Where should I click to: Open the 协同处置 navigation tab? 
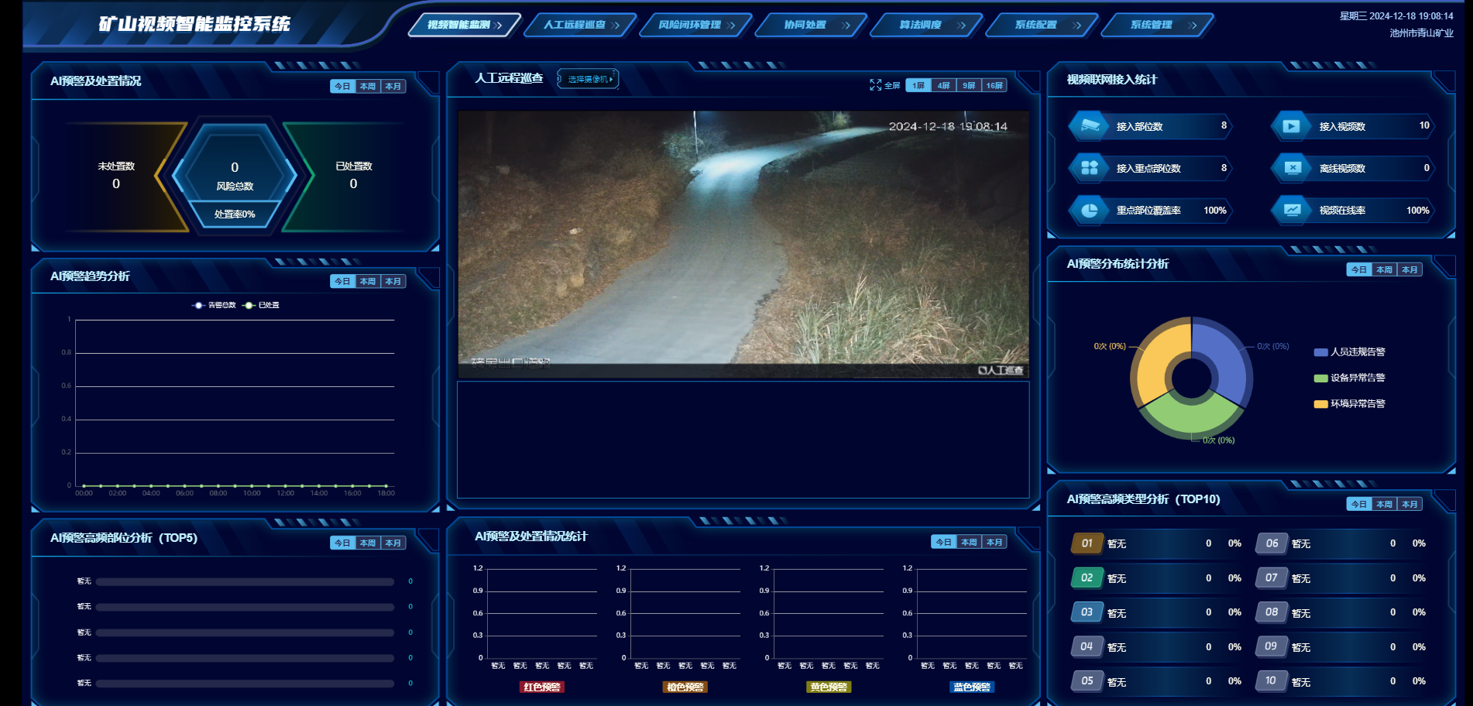pyautogui.click(x=810, y=25)
